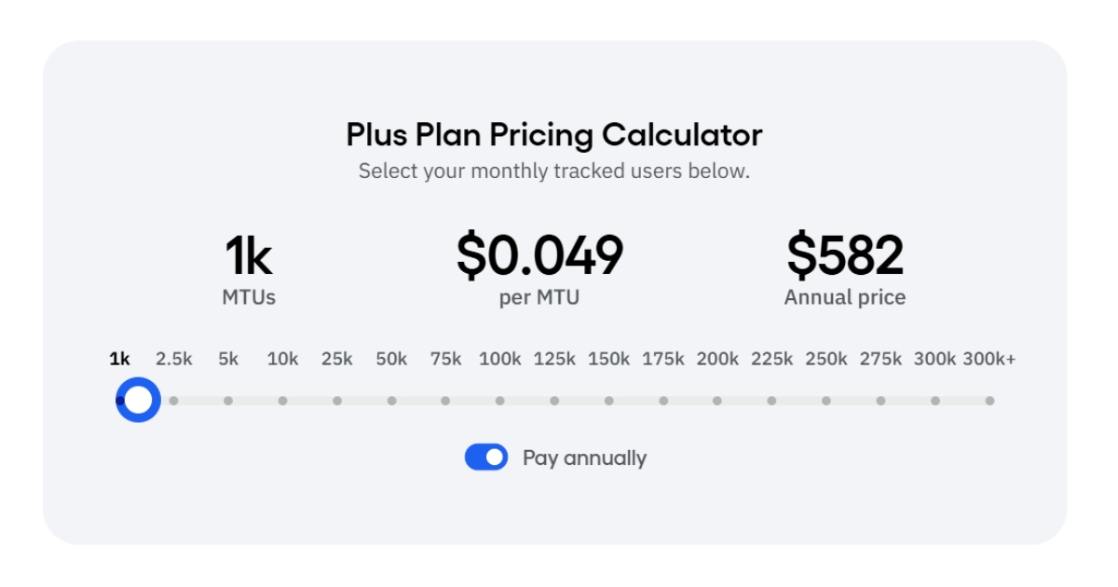Image resolution: width=1118 pixels, height=587 pixels.
Task: Click the 100k tick on the slider
Action: coord(500,401)
